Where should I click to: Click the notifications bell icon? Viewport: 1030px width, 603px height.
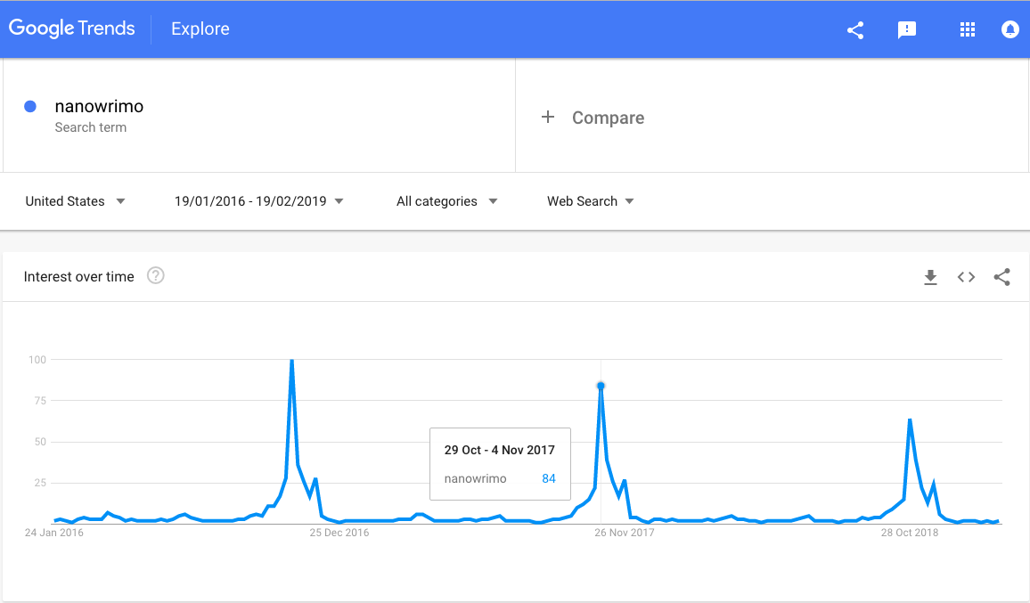pyautogui.click(x=1010, y=29)
